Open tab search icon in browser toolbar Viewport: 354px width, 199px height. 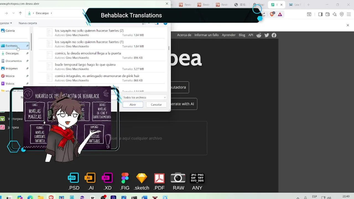309,14
